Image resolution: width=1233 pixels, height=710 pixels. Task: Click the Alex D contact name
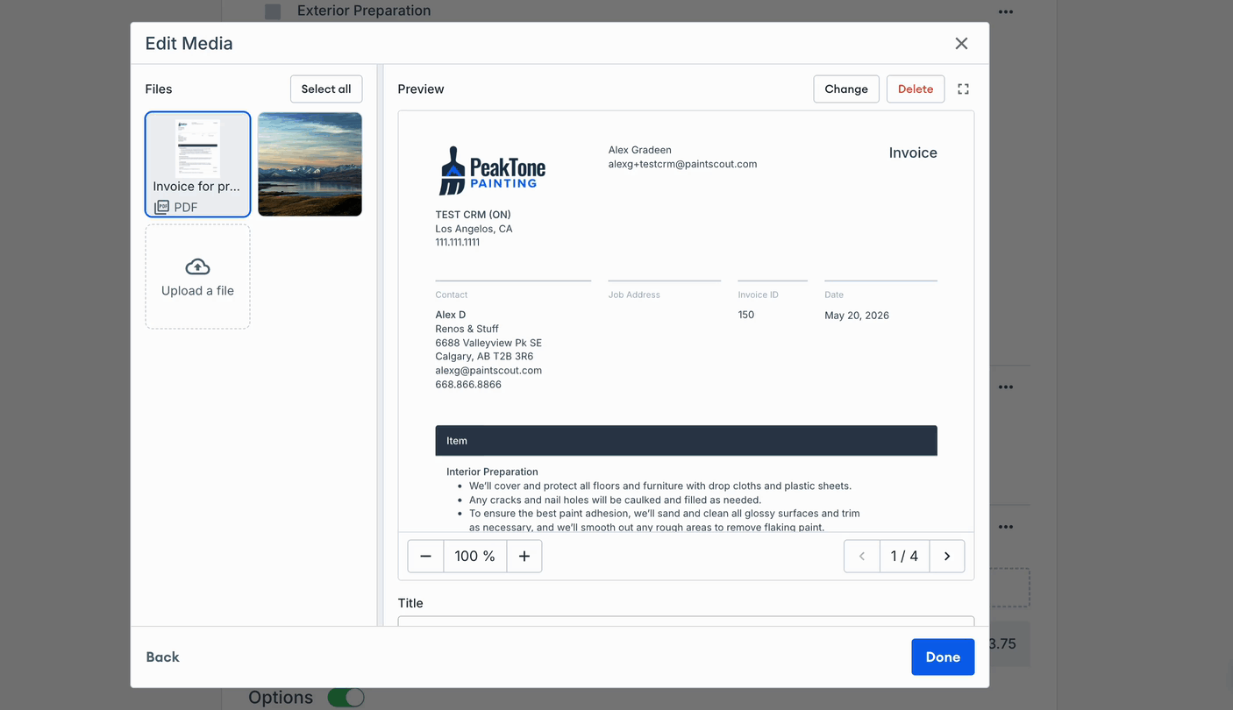[450, 315]
